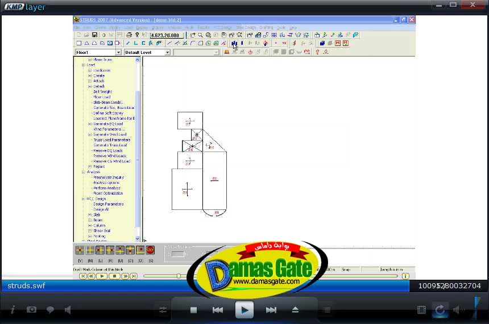Image resolution: width=489 pixels, height=324 pixels.
Task: Expand the Attach tree node
Action: [90, 81]
